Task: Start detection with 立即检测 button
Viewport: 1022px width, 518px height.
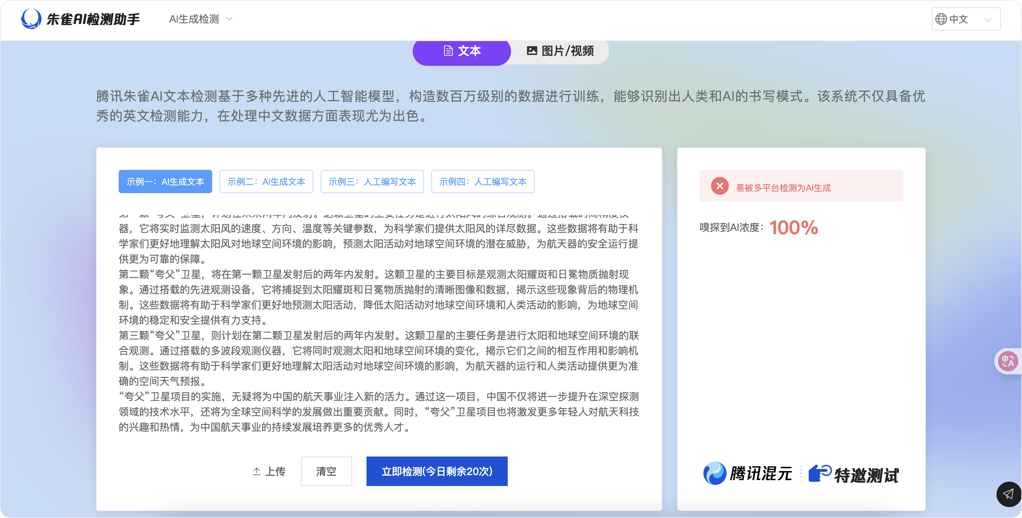Action: [436, 471]
